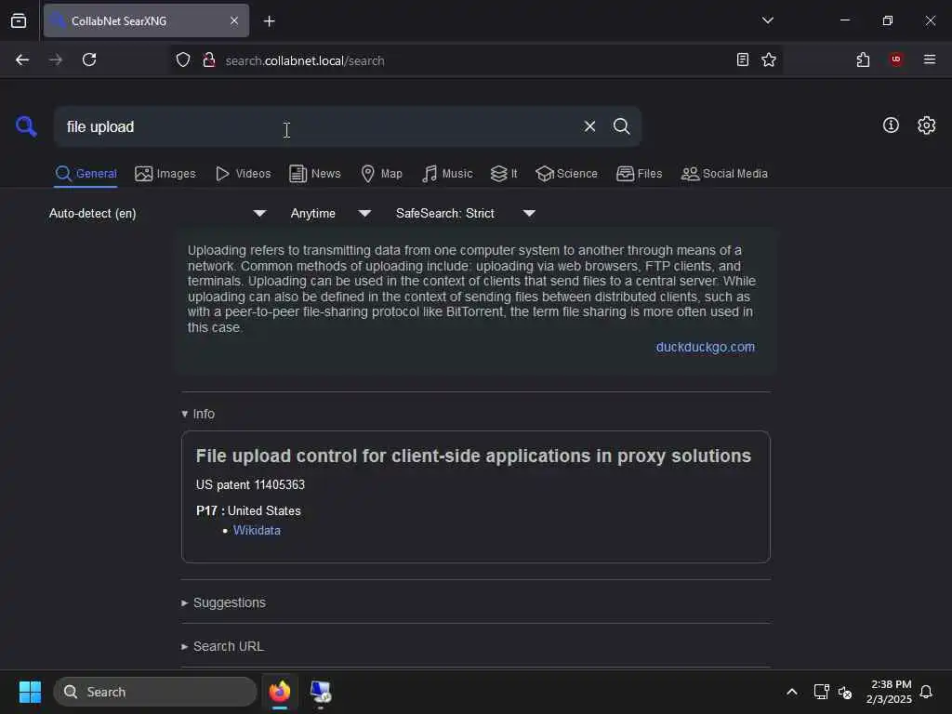Switch to the Images tab
The image size is (952, 714).
pyautogui.click(x=165, y=174)
